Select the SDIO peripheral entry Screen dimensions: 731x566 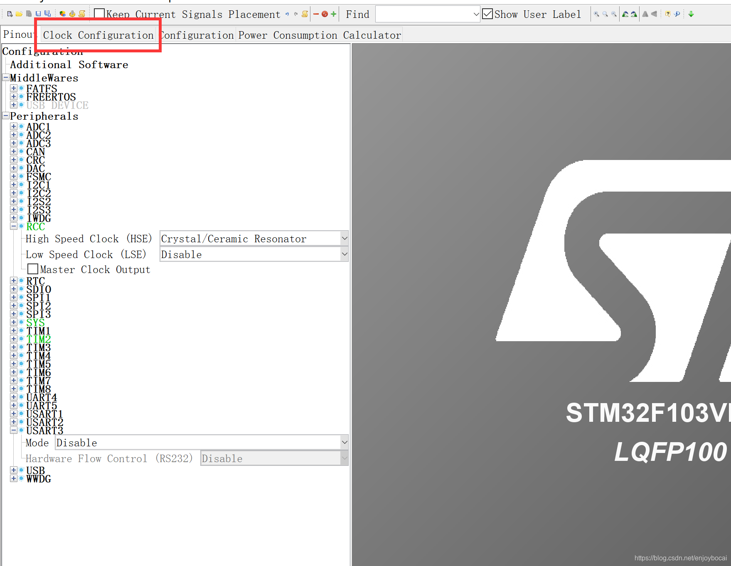[x=39, y=289]
